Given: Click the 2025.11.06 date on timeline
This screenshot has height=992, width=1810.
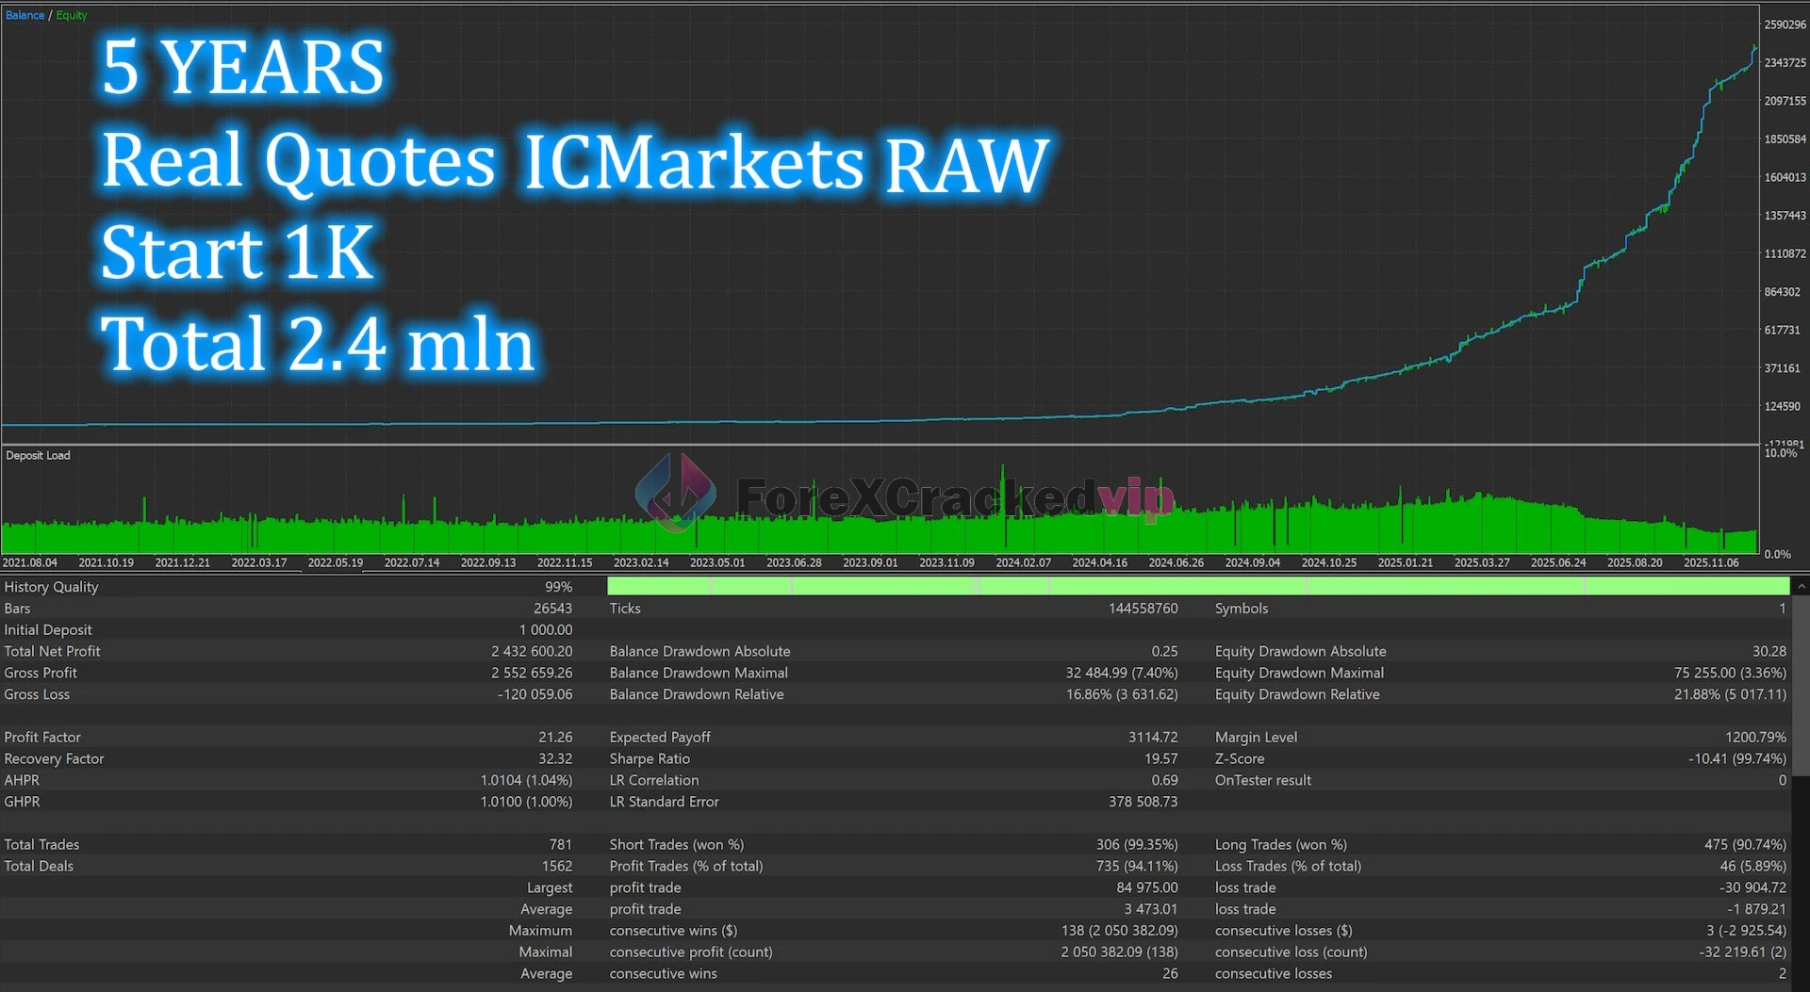Looking at the screenshot, I should 1711,562.
